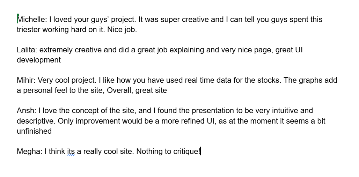Image resolution: width=359 pixels, height=177 pixels.
Task: Click the name "Mihir:"
Action: click(x=26, y=80)
